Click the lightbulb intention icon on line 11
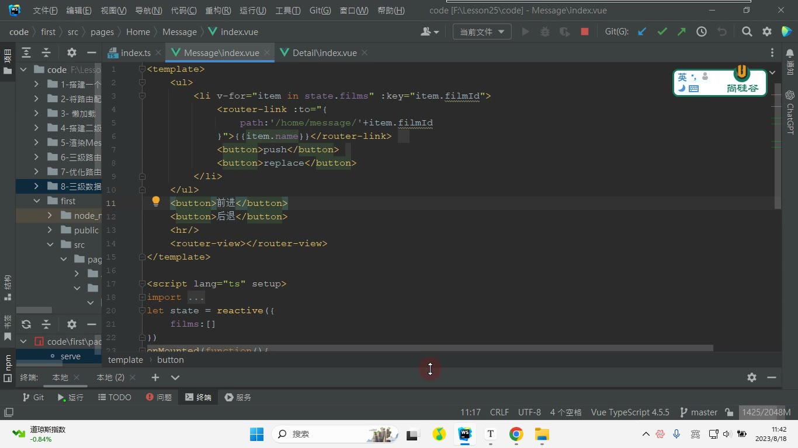 click(156, 202)
